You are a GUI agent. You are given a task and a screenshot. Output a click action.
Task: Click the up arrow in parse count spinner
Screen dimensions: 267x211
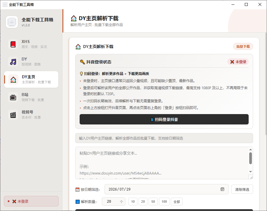click(x=121, y=202)
